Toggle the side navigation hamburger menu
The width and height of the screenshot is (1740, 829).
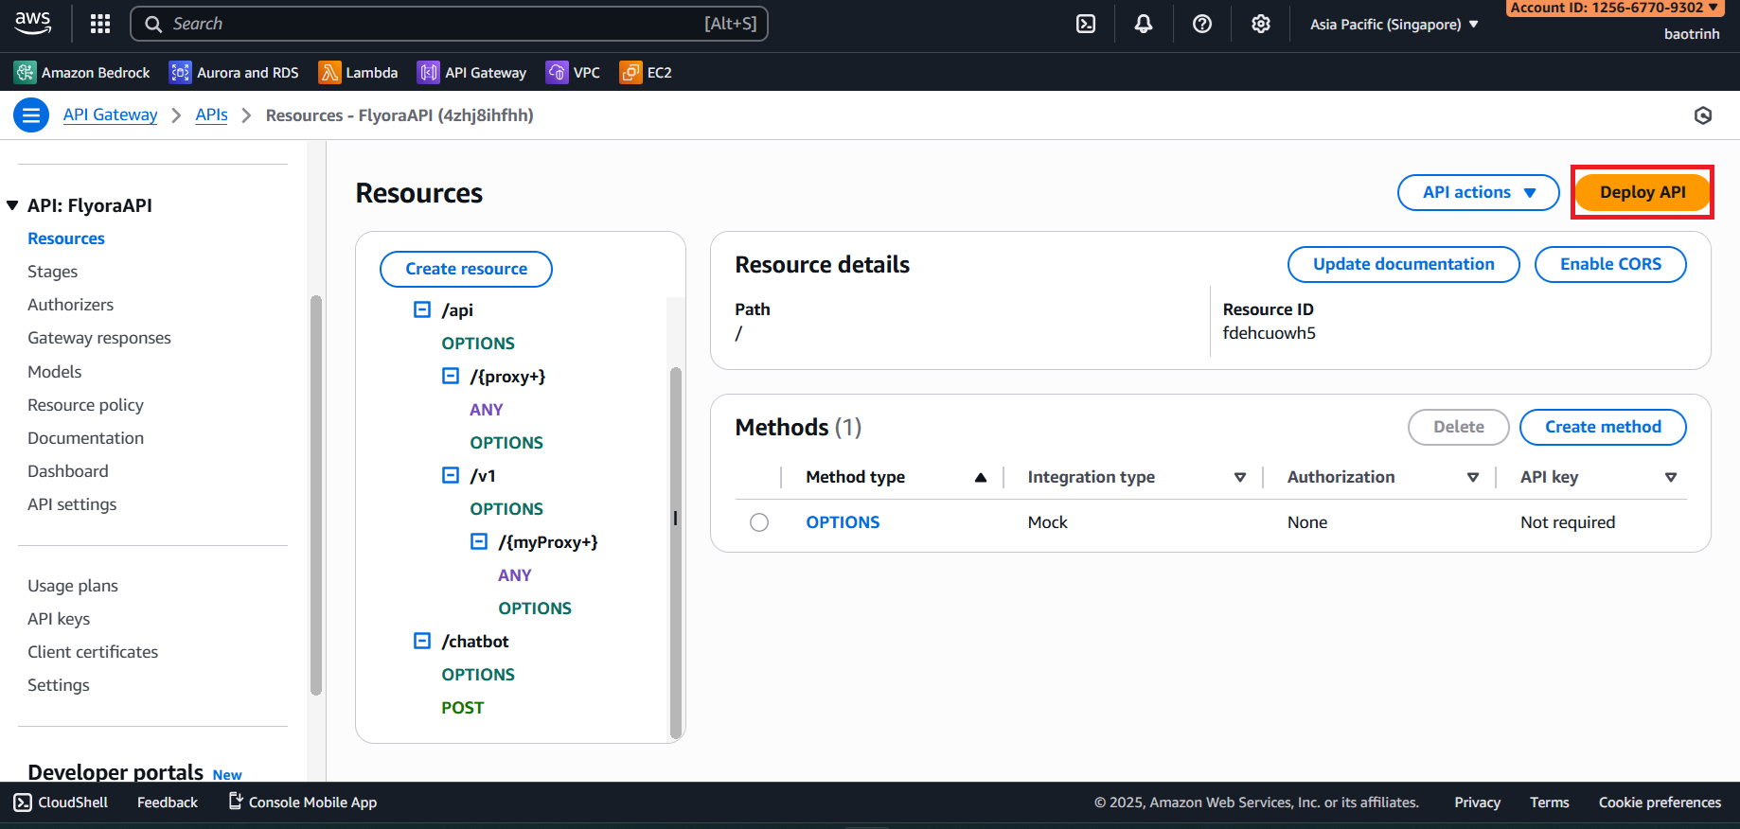point(31,115)
